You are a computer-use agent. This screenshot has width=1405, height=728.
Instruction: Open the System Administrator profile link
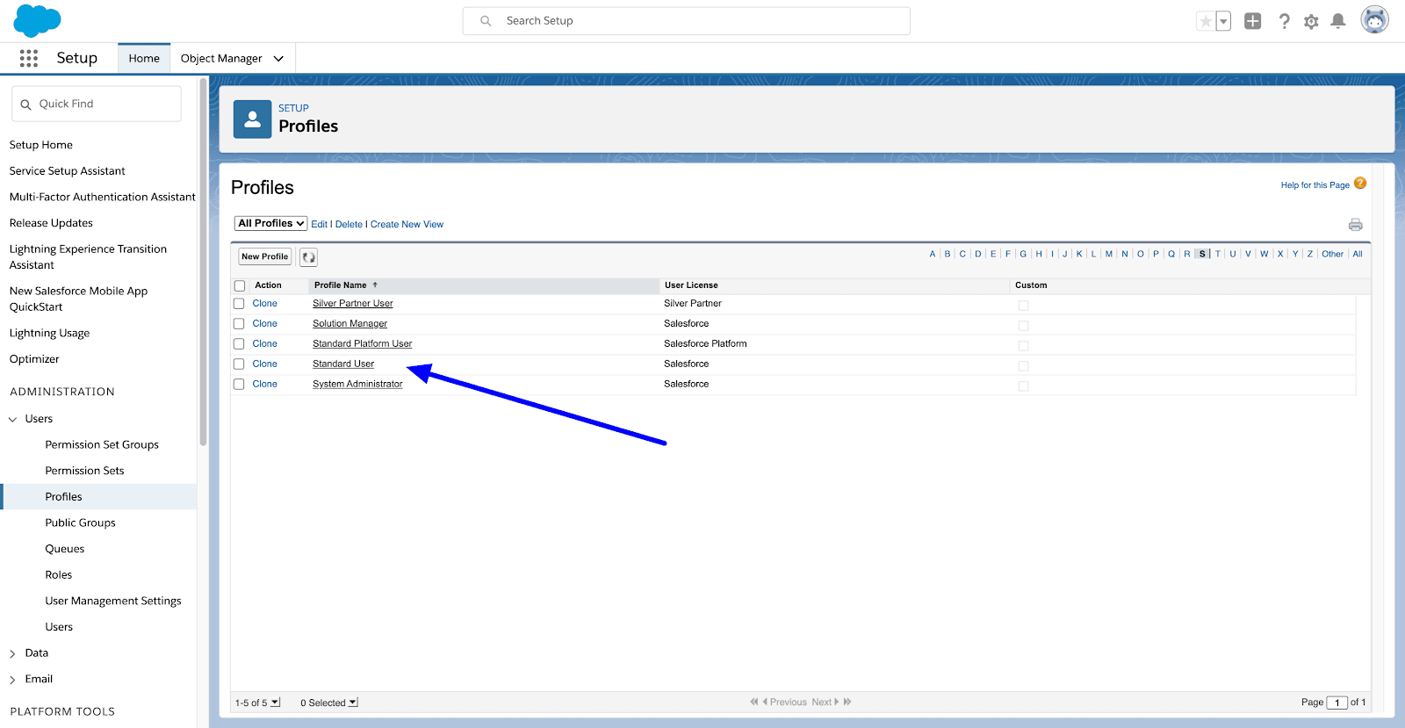pos(357,385)
